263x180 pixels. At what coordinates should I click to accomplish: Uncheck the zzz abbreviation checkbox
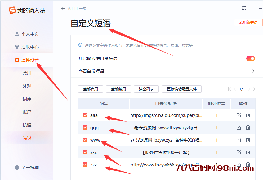pos(85,165)
